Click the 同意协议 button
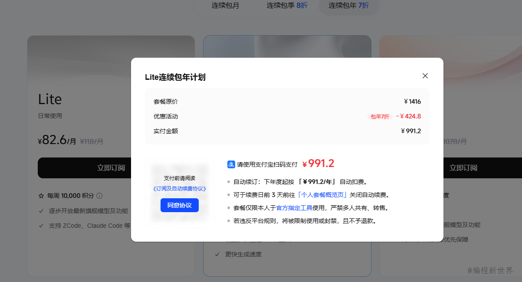The image size is (522, 282). coord(180,205)
